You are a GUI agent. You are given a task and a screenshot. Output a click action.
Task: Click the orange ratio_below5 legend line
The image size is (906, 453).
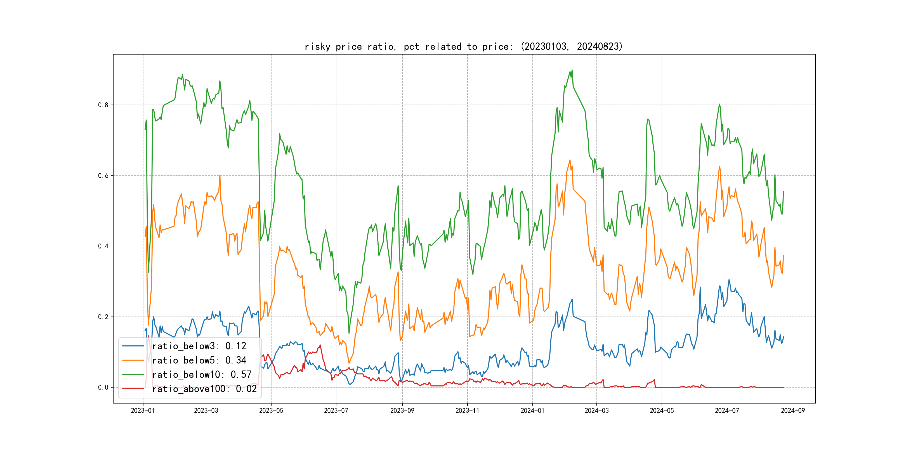(133, 360)
